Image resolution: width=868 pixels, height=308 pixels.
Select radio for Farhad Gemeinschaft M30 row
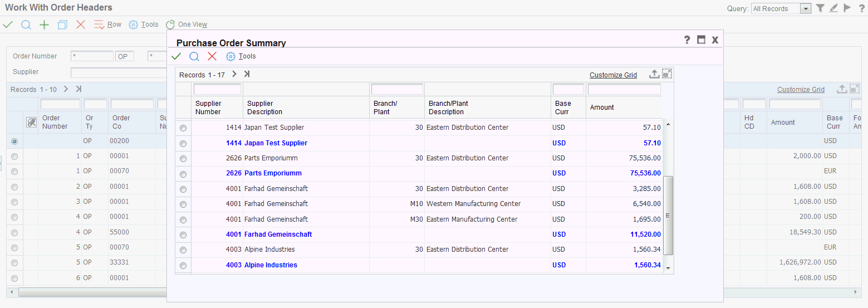coord(183,220)
